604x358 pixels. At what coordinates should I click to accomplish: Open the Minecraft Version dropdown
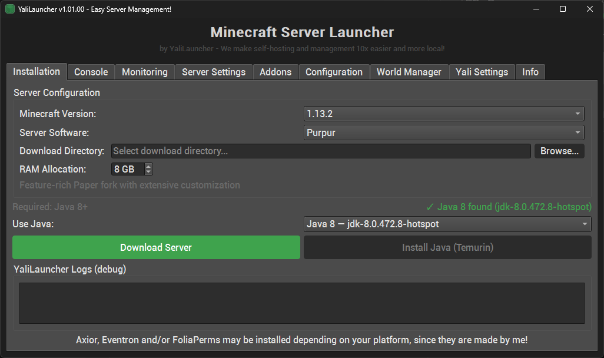pyautogui.click(x=444, y=114)
